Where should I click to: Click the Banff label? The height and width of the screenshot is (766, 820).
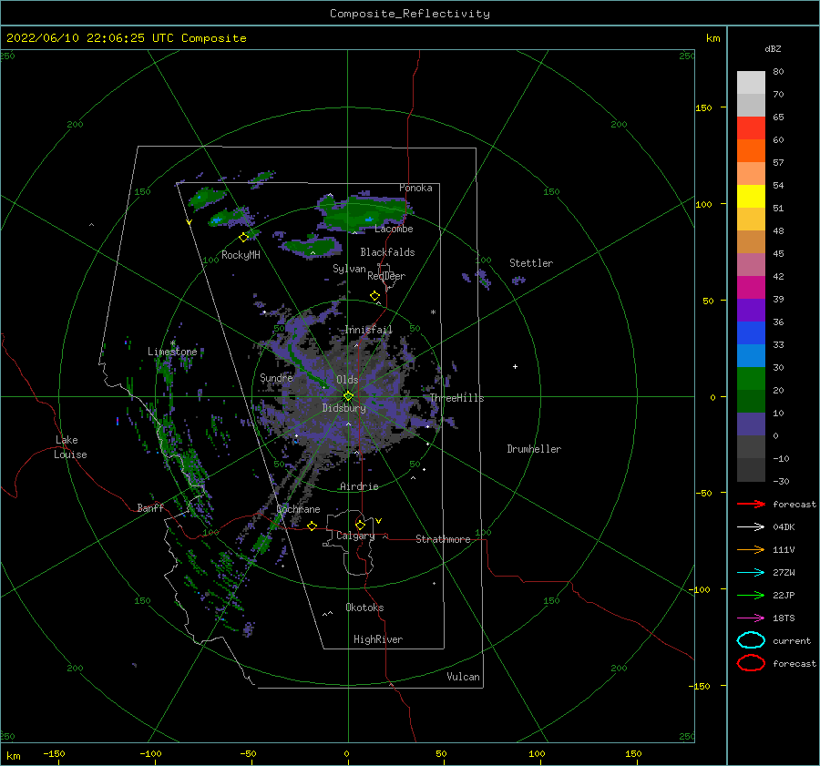tap(150, 508)
